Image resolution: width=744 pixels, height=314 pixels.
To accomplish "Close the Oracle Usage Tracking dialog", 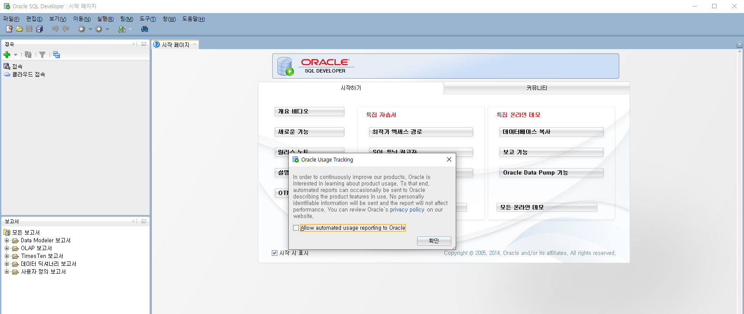I will pos(449,159).
